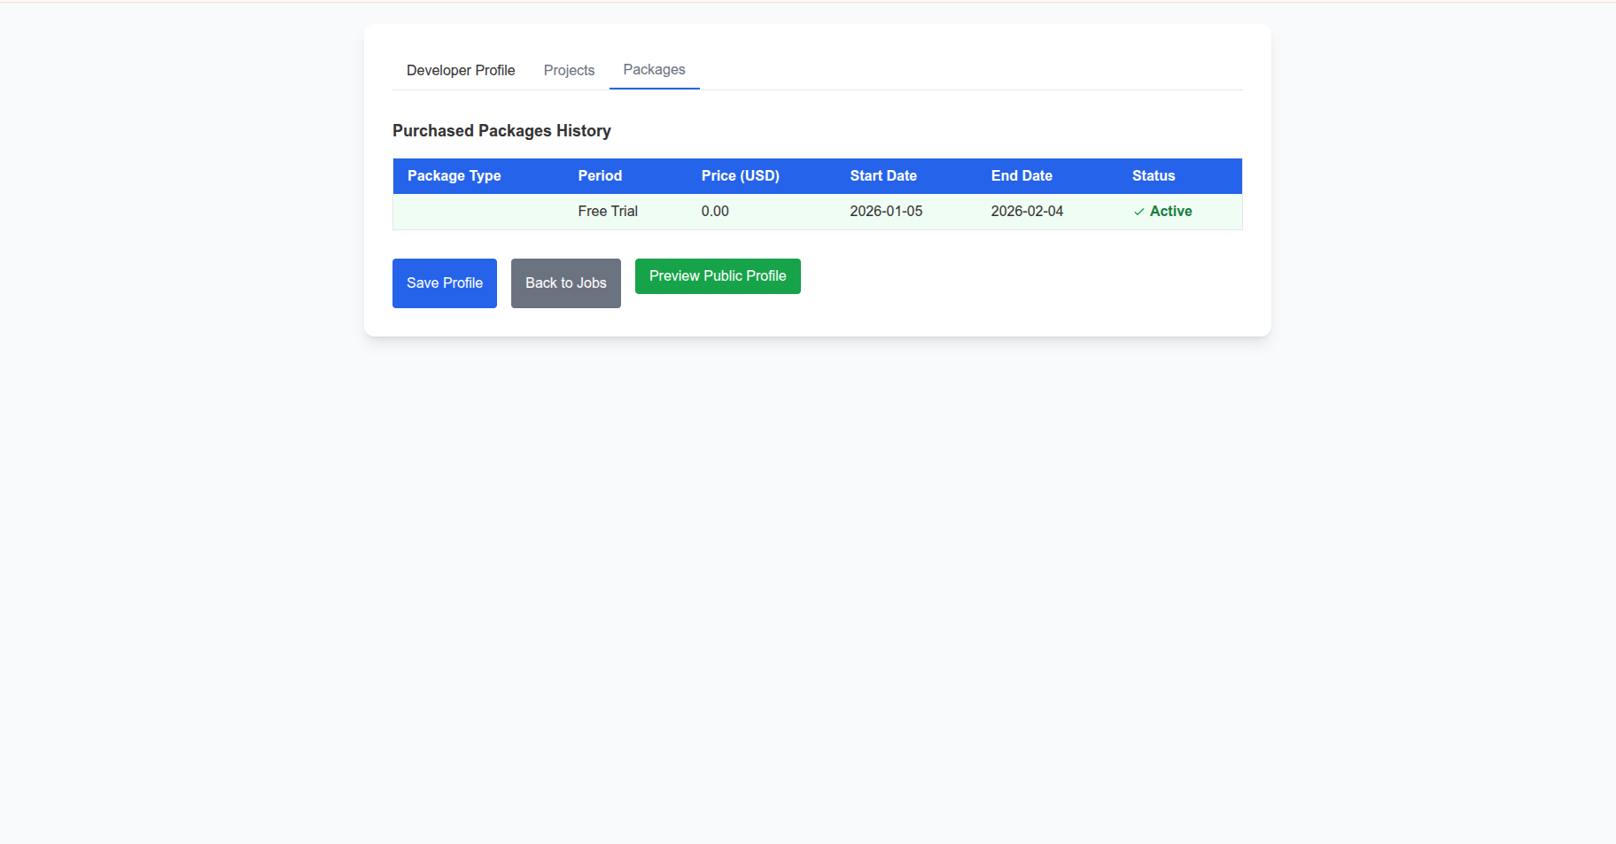Click the Start Date column header
The width and height of the screenshot is (1616, 844).
882,175
